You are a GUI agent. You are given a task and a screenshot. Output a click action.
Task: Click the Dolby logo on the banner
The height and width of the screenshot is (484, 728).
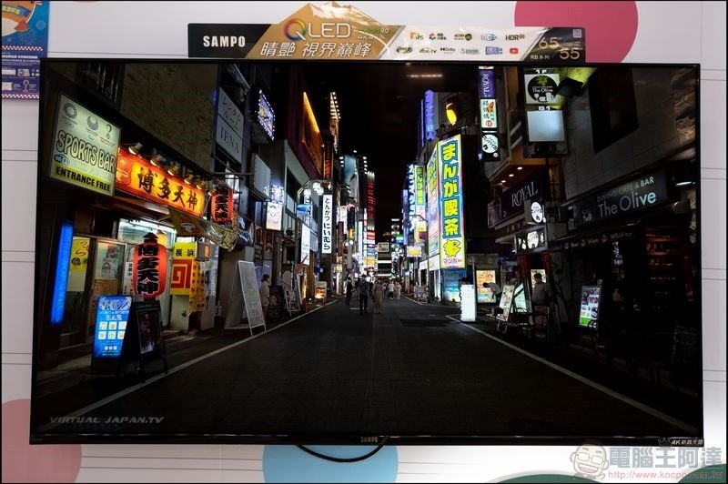(448, 50)
